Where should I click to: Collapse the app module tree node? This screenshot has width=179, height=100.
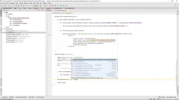coord(3,12)
